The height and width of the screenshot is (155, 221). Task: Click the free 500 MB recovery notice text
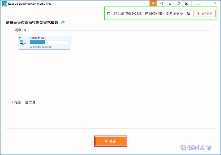tap(148, 14)
